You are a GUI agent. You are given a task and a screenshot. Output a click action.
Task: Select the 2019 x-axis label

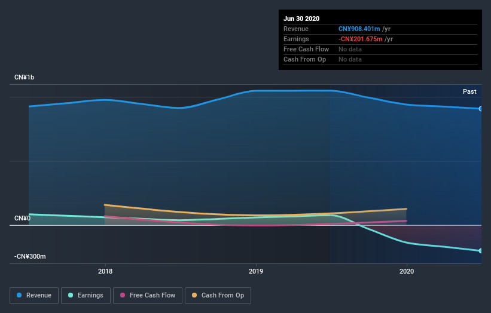(256, 271)
